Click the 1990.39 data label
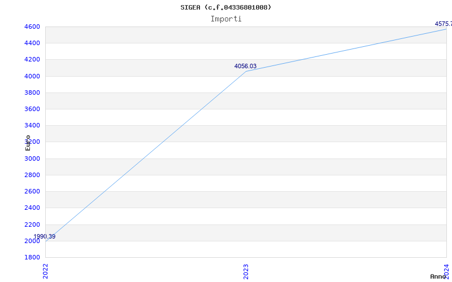 (x=45, y=236)
